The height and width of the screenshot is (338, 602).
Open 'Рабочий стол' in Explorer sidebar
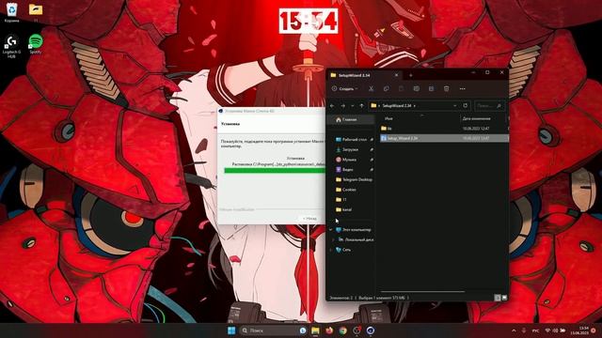click(x=354, y=140)
